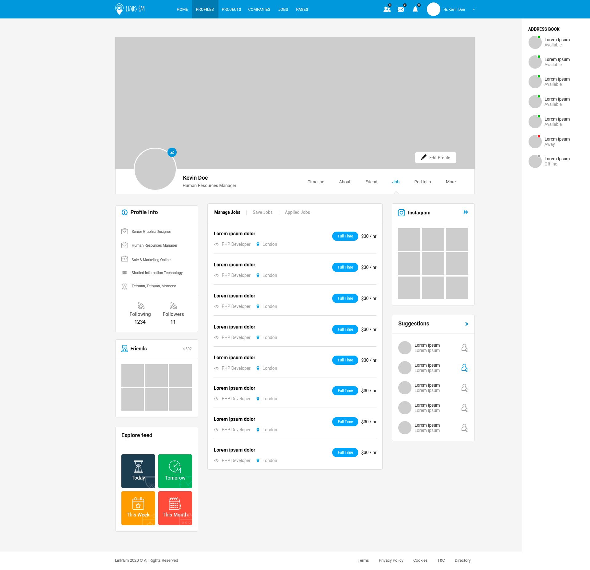Image resolution: width=590 pixels, height=570 pixels.
Task: Click the Edit Profile button
Action: click(x=435, y=157)
